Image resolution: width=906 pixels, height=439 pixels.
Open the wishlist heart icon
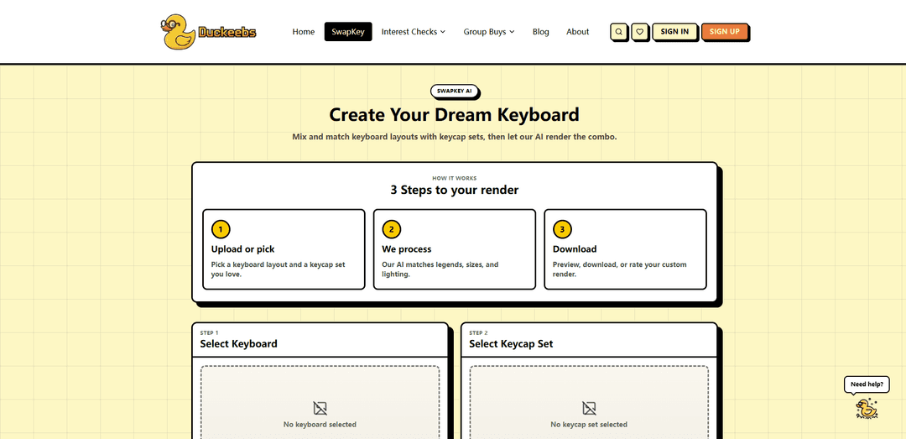(640, 32)
